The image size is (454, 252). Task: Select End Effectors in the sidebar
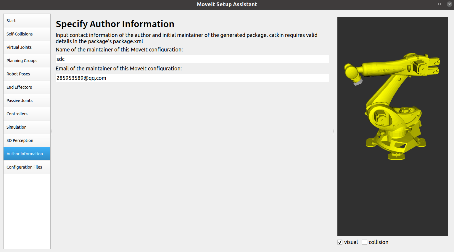[x=27, y=87]
